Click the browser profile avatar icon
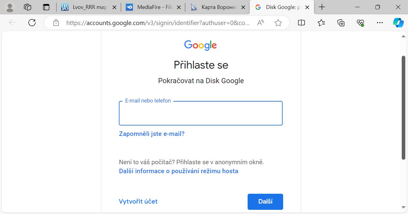 [x=10, y=7]
